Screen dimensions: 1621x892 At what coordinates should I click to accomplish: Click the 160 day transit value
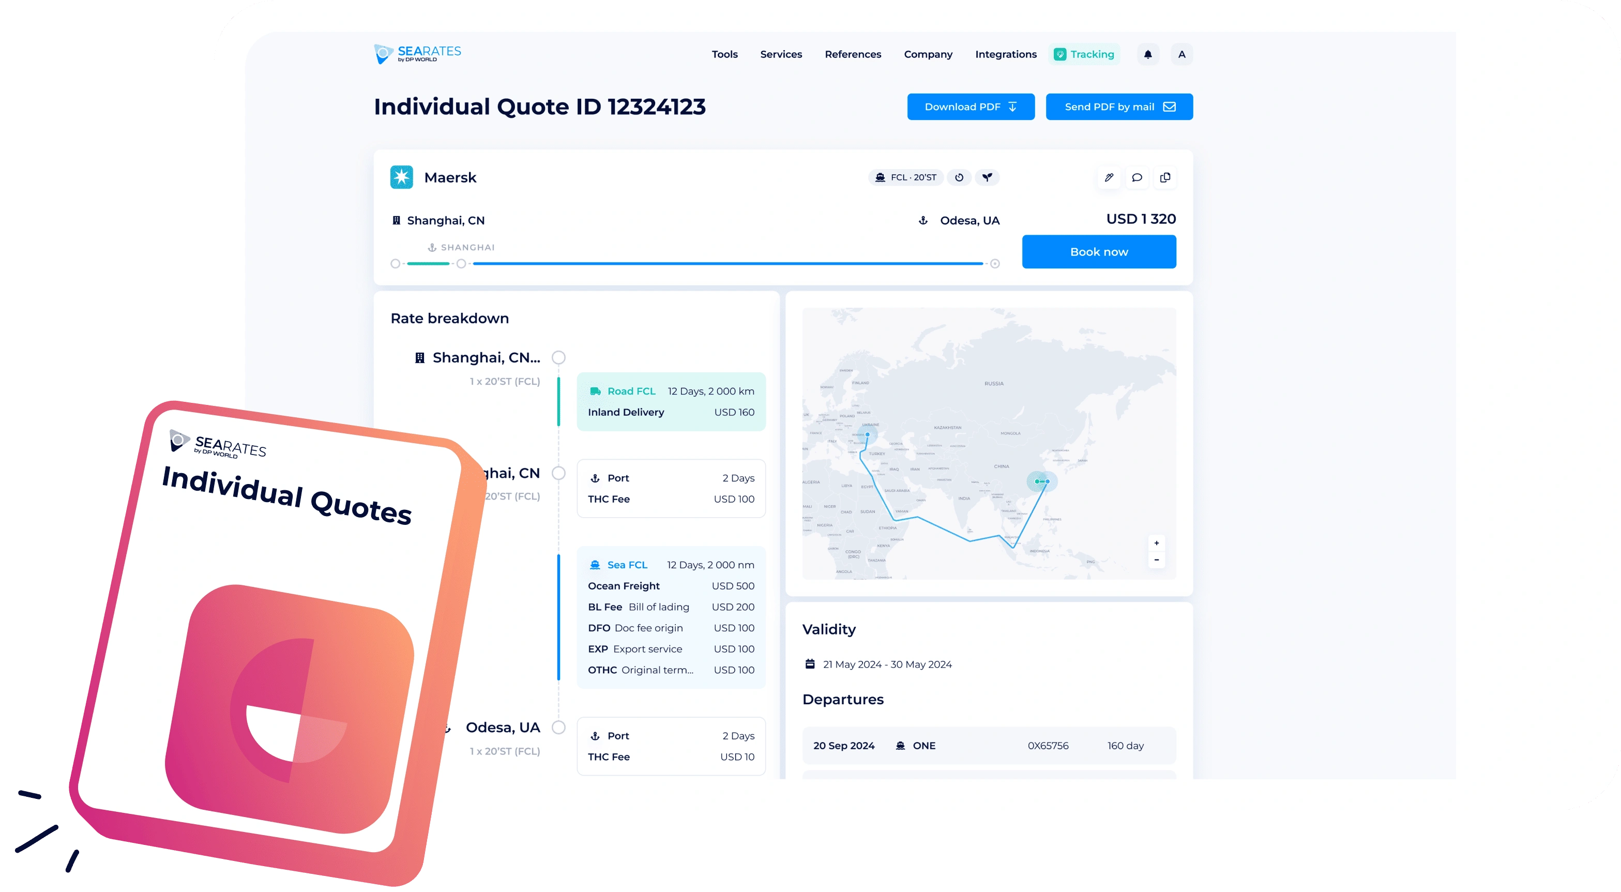(x=1125, y=745)
